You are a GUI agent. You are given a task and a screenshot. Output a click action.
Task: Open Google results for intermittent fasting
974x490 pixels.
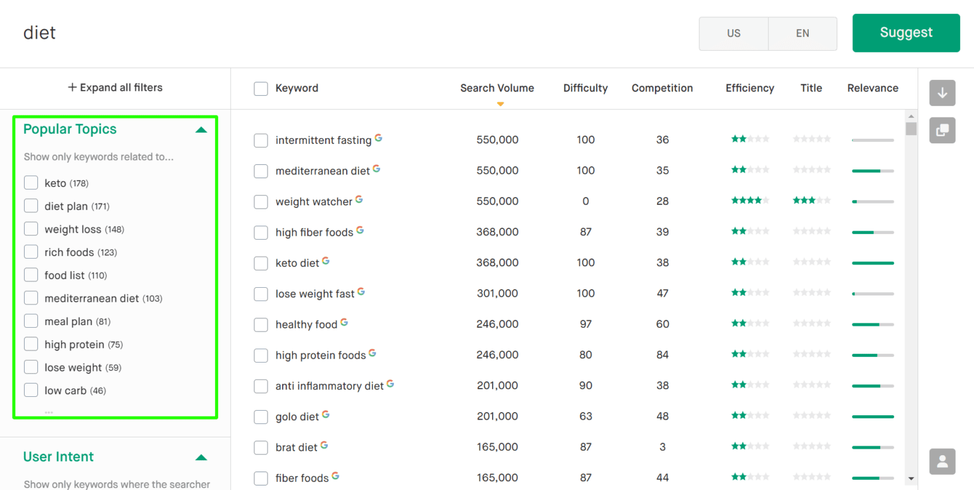(379, 136)
